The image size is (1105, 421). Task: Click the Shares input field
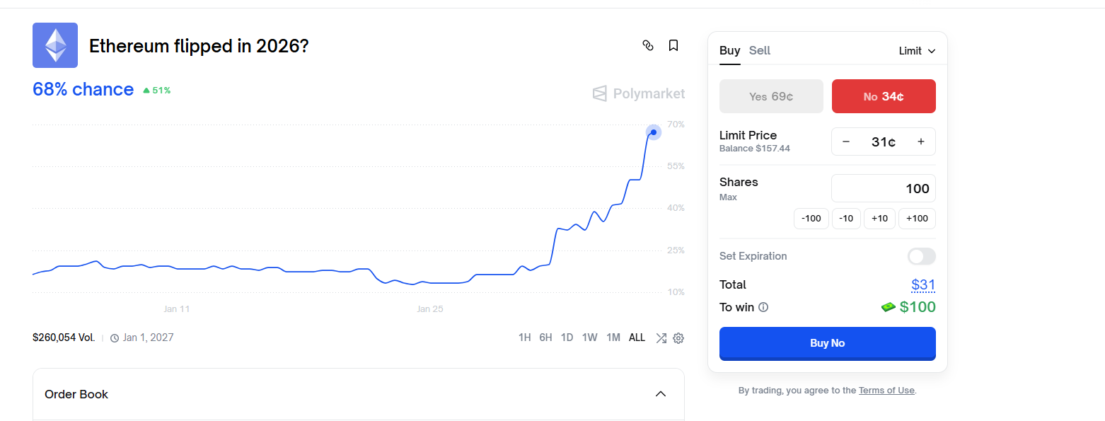point(883,189)
